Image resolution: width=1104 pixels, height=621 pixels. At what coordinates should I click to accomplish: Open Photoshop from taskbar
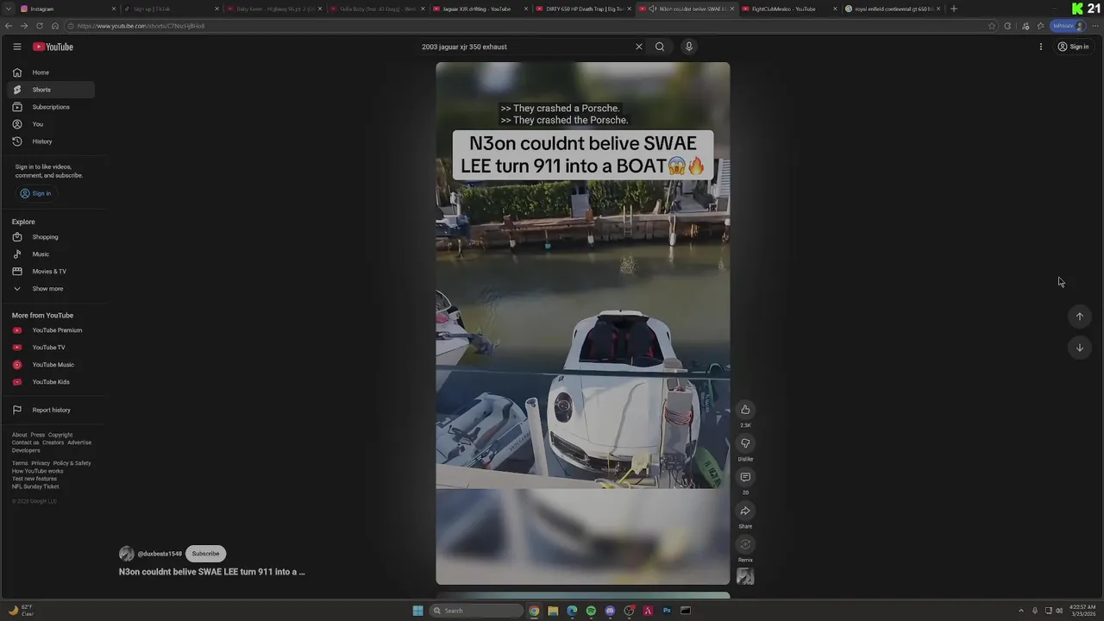(x=667, y=611)
